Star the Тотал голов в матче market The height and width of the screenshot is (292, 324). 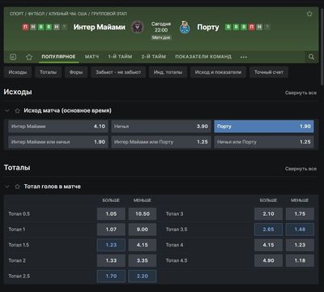[x=18, y=187]
